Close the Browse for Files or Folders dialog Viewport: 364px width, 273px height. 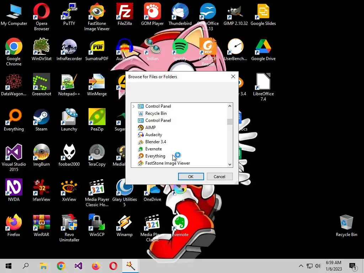233,77
